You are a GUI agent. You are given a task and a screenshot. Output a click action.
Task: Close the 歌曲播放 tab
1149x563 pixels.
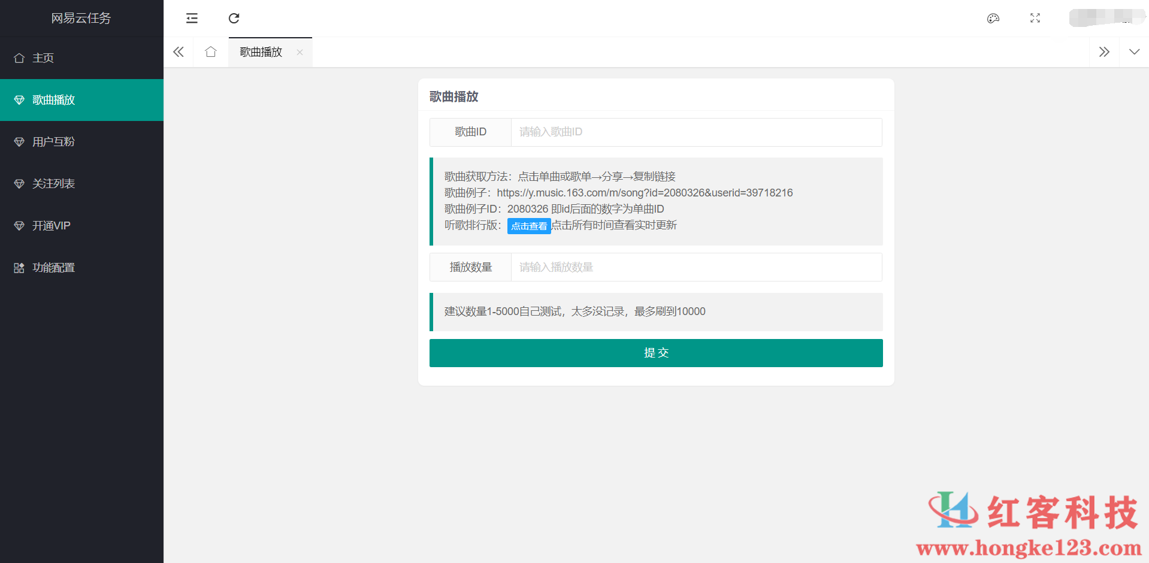[x=300, y=53]
